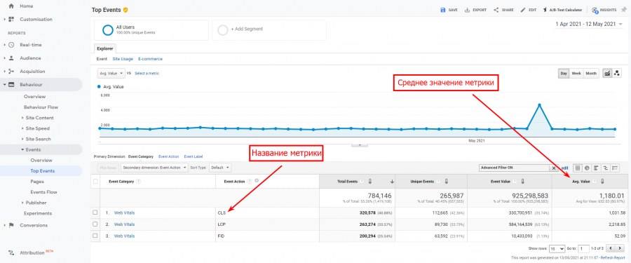Click the Home icon in sidebar
This screenshot has width=631, height=263.
point(11,6)
